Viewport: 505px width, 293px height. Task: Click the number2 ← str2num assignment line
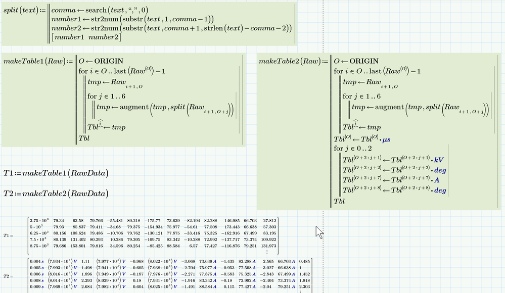(171, 28)
